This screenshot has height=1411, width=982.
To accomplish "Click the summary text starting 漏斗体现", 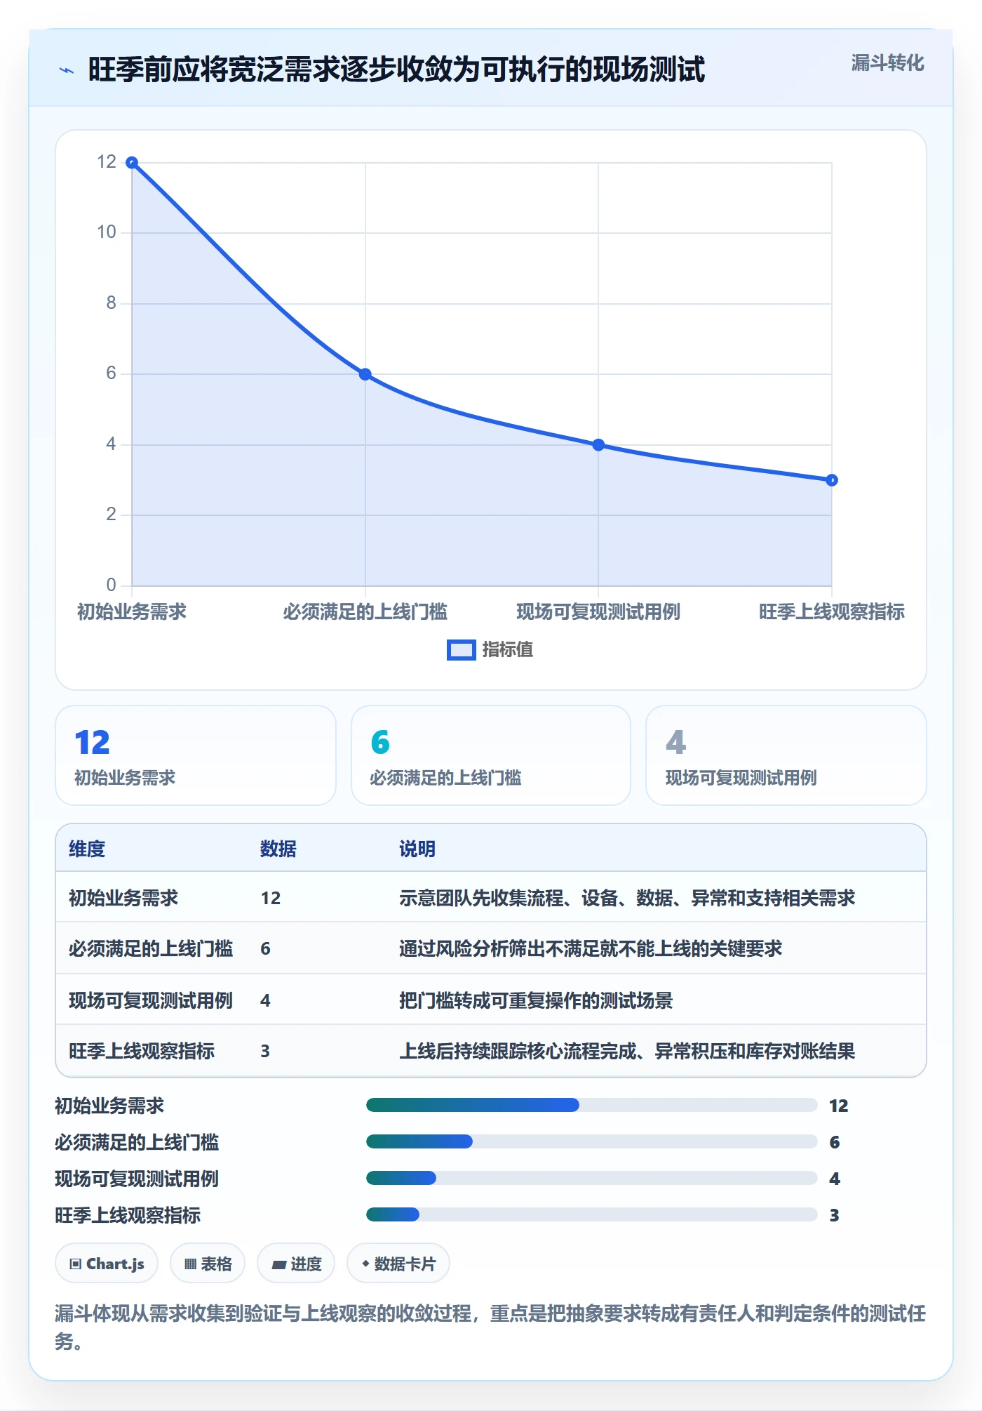I will tap(491, 1328).
